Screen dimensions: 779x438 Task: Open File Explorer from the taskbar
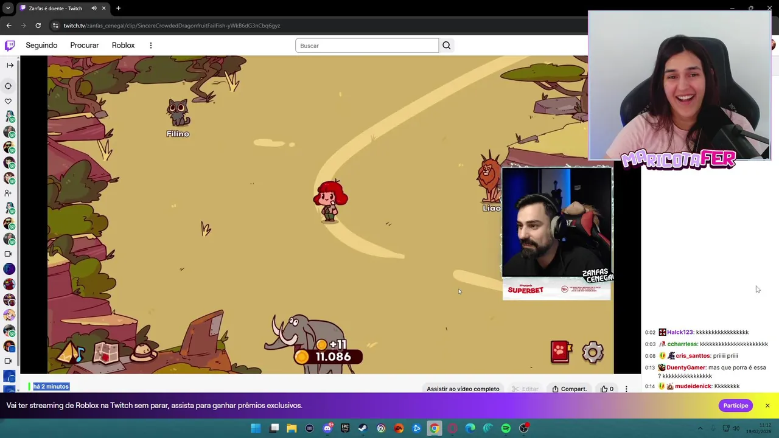(292, 428)
